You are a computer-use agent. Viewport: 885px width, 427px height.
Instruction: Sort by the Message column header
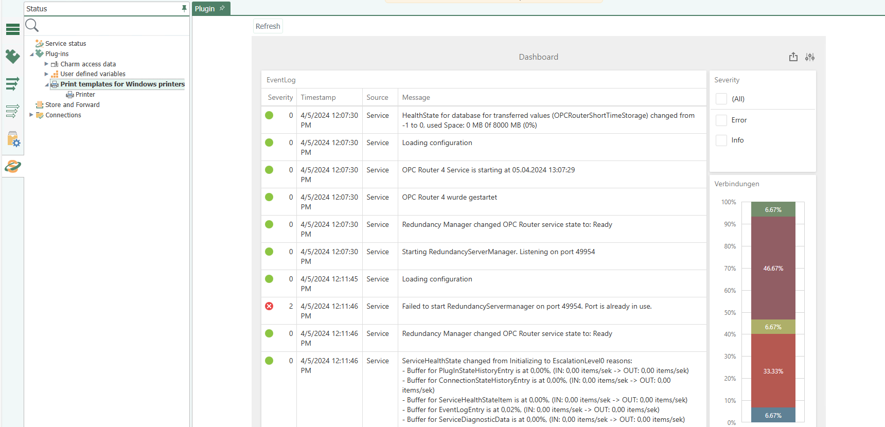[x=416, y=97]
